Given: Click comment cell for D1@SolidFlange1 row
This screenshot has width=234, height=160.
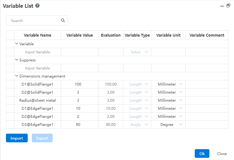Looking at the screenshot, I should click(207, 84).
